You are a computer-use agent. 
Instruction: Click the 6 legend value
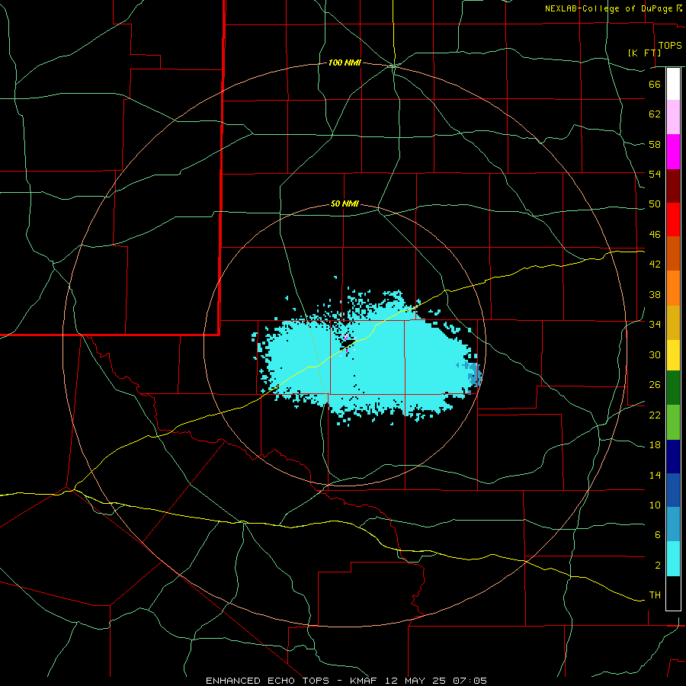(657, 535)
